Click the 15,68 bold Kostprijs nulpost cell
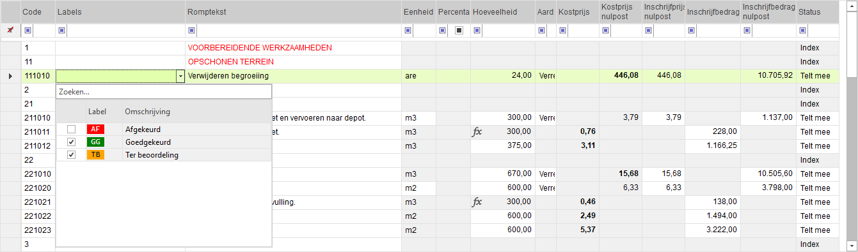Viewport: 858px width, 252px height. (621, 174)
